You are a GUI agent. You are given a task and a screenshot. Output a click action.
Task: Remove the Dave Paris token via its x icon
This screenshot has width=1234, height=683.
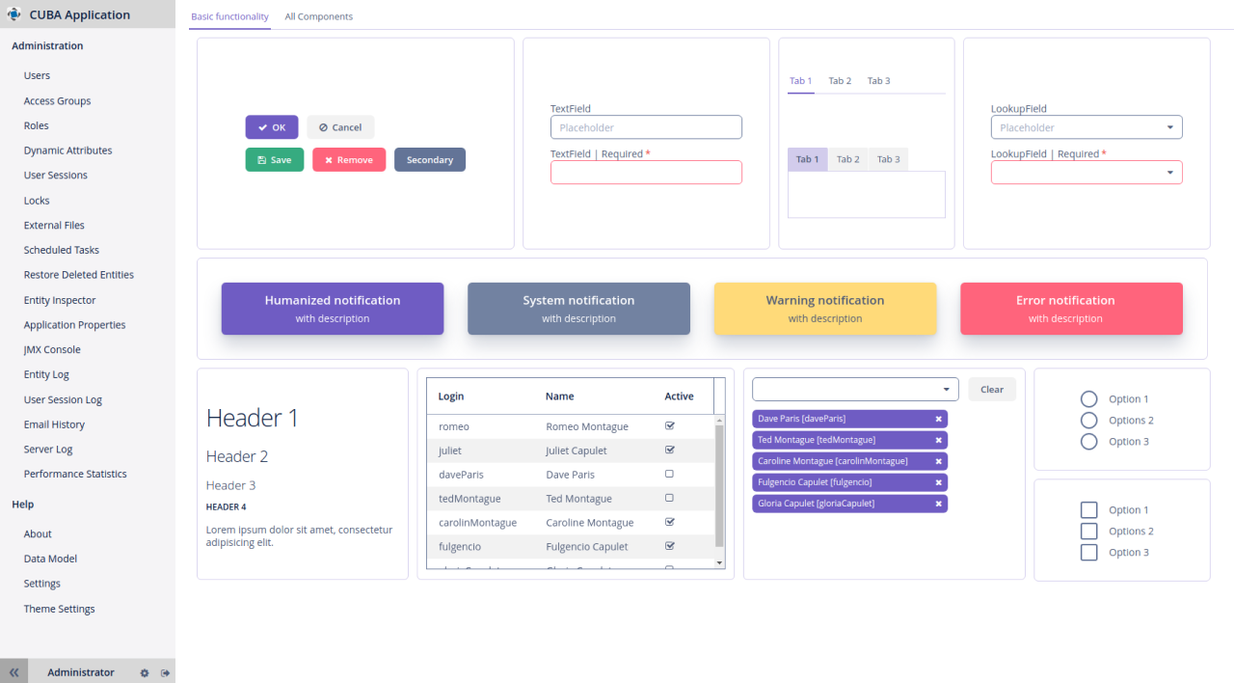[939, 419]
